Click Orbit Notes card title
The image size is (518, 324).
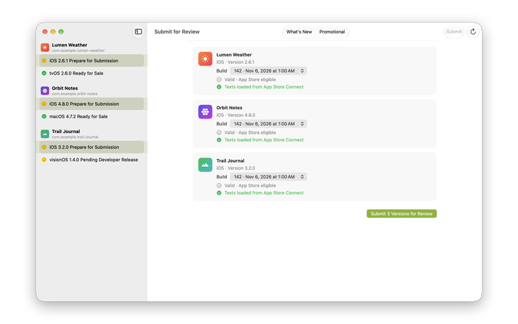click(229, 108)
